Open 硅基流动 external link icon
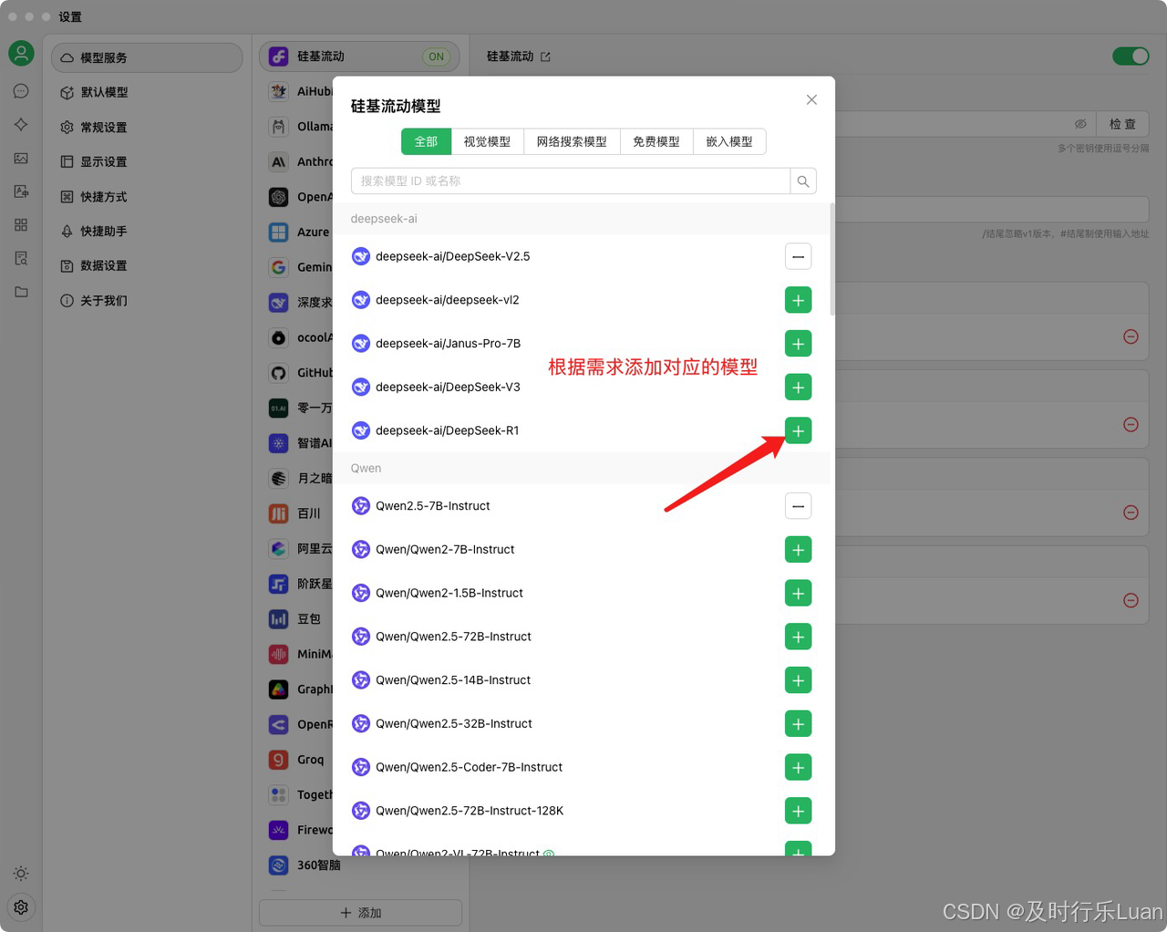The height and width of the screenshot is (932, 1167). [x=545, y=57]
